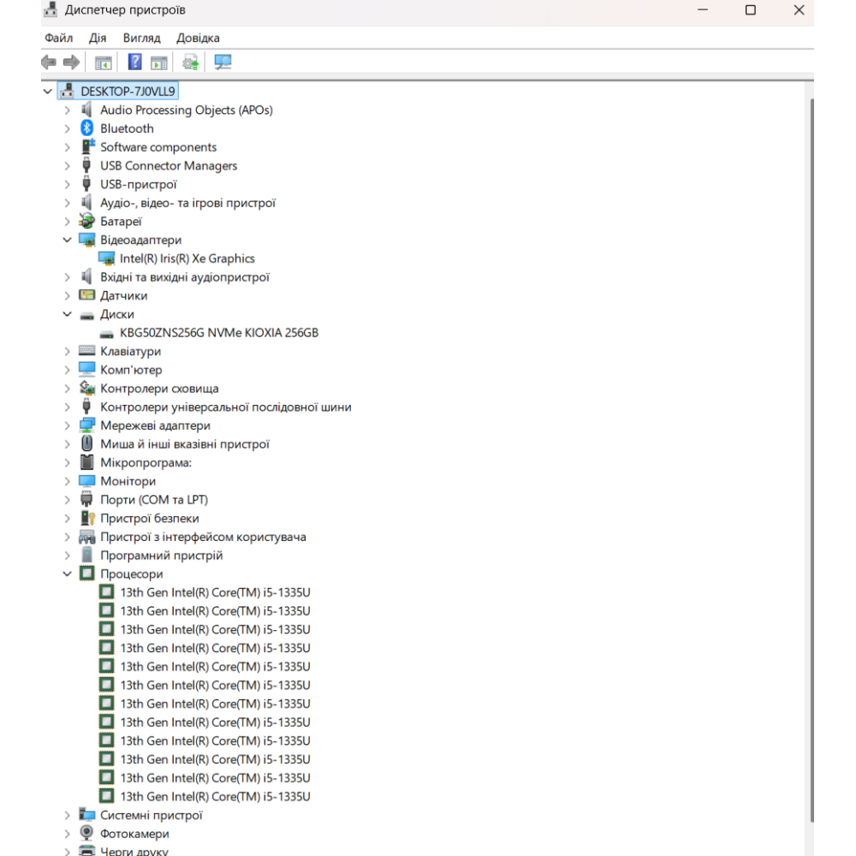Select Intel(R) Iris(R) Xe Graphics device
The image size is (856, 856).
coord(187,259)
